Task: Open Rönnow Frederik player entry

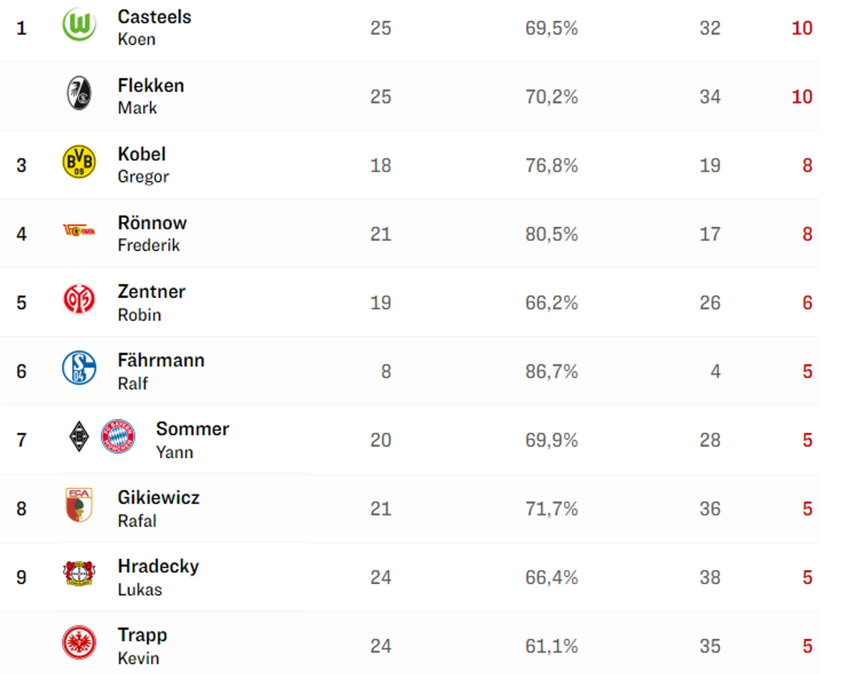Action: [x=153, y=234]
